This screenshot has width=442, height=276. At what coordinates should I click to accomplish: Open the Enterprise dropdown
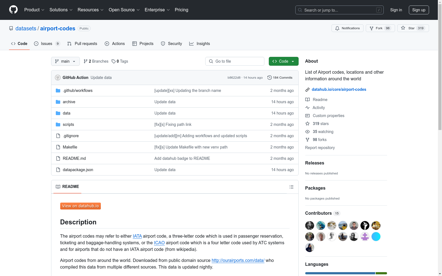(x=157, y=10)
